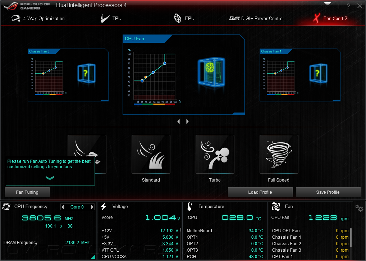Click the Fan panel icon

276,207
